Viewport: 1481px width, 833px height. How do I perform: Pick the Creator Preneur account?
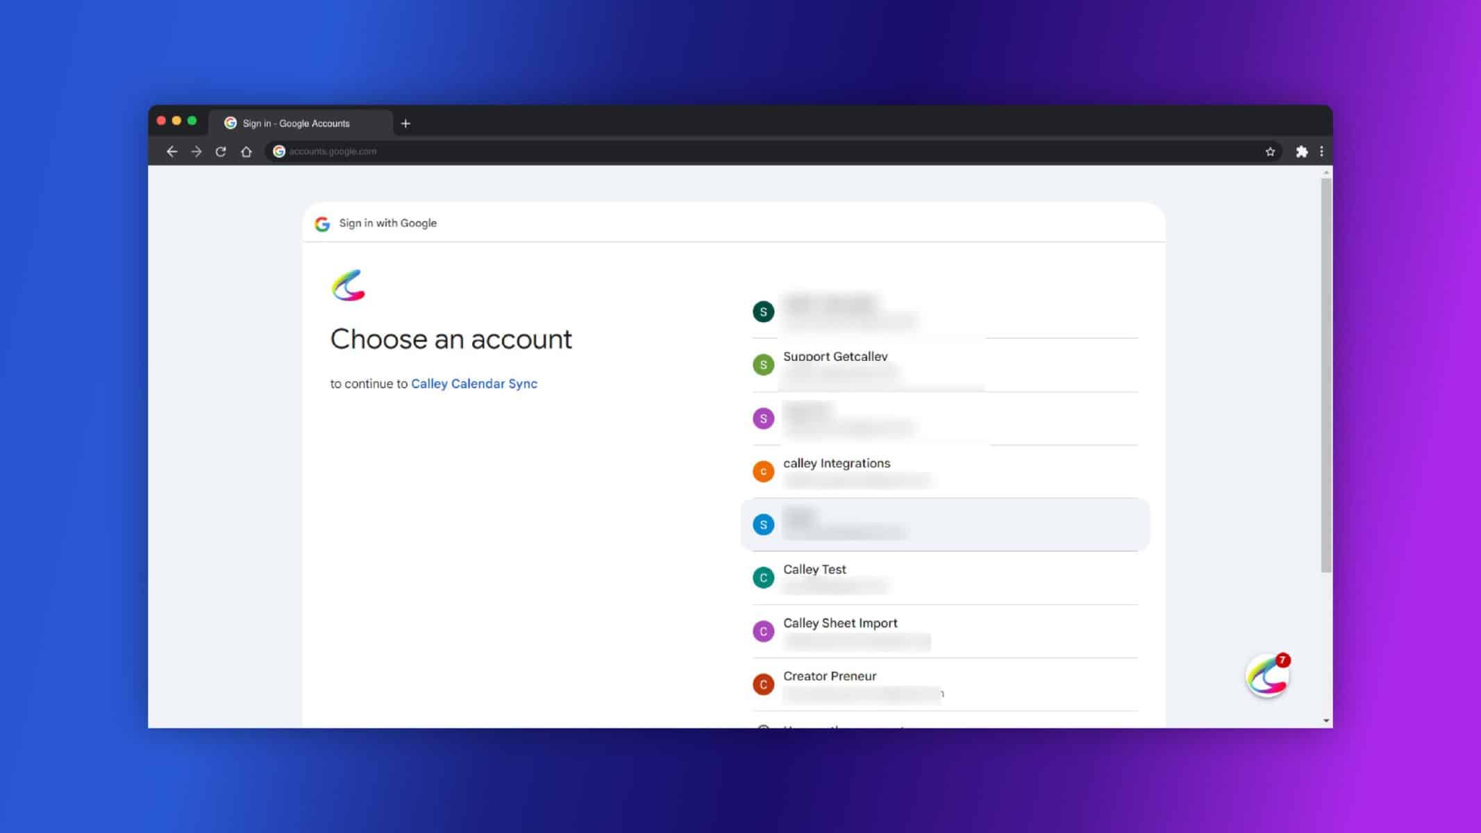coord(945,684)
